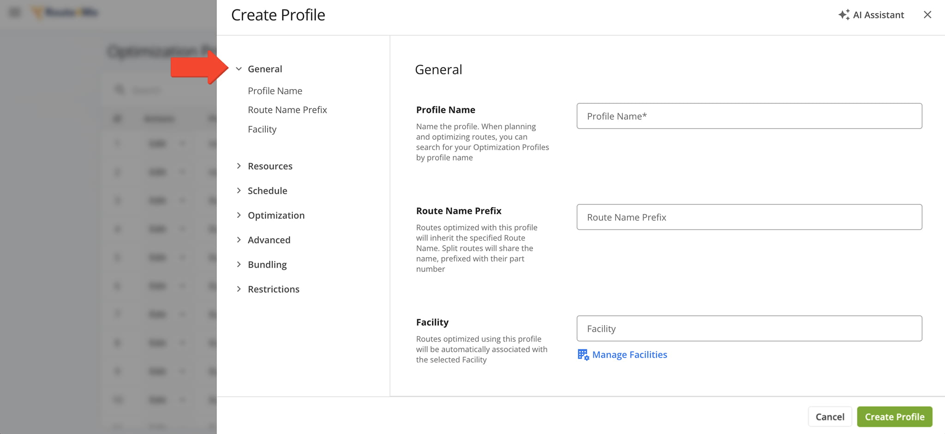The image size is (945, 434).
Task: Click the Cancel button
Action: (x=830, y=417)
